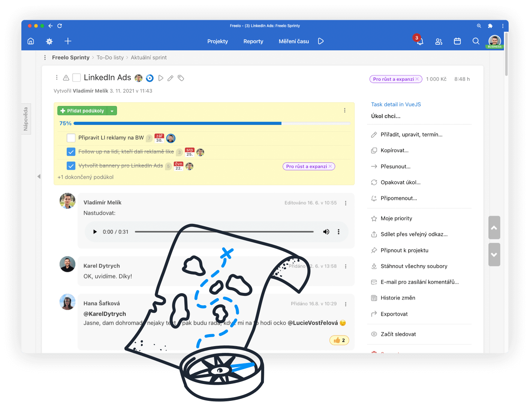Go to next task with down chevron
The height and width of the screenshot is (402, 530).
click(494, 255)
